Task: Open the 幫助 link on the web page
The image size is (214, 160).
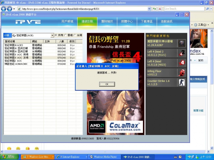Action: (201, 60)
